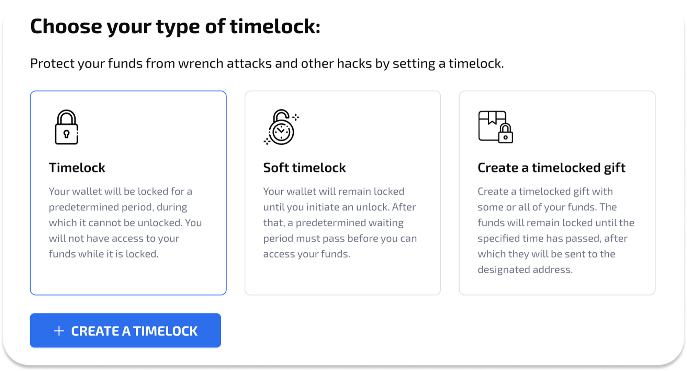687x371 pixels.
Task: Click the Timelock card heading text
Action: pos(77,167)
